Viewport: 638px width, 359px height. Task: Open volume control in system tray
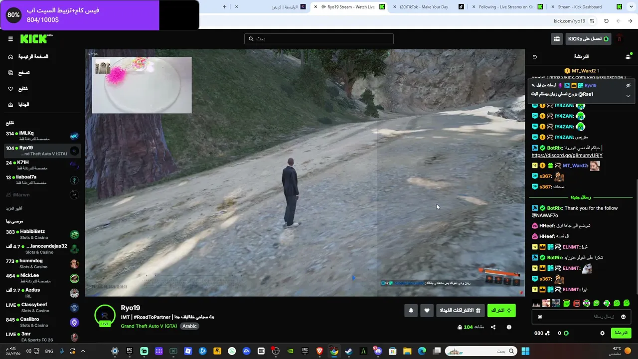(28, 351)
